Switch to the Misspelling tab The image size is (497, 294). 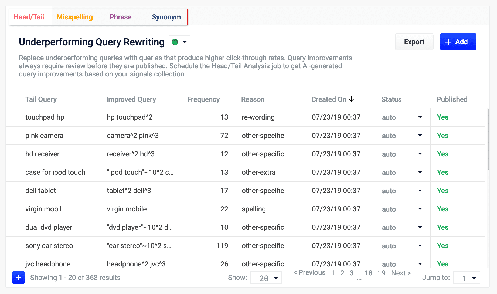[x=75, y=17]
